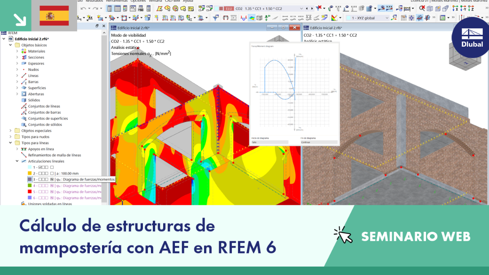Click the Secciones I-beam icon
The image size is (489, 275).
click(24, 57)
